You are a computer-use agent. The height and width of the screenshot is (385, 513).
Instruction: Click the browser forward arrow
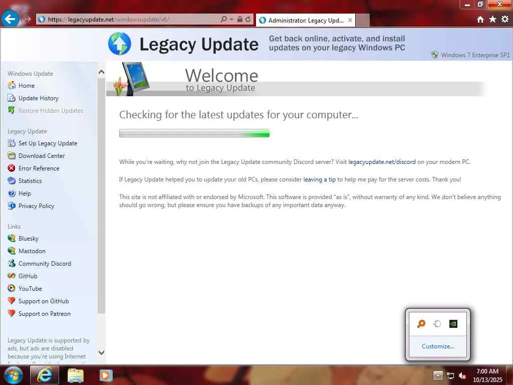point(28,20)
